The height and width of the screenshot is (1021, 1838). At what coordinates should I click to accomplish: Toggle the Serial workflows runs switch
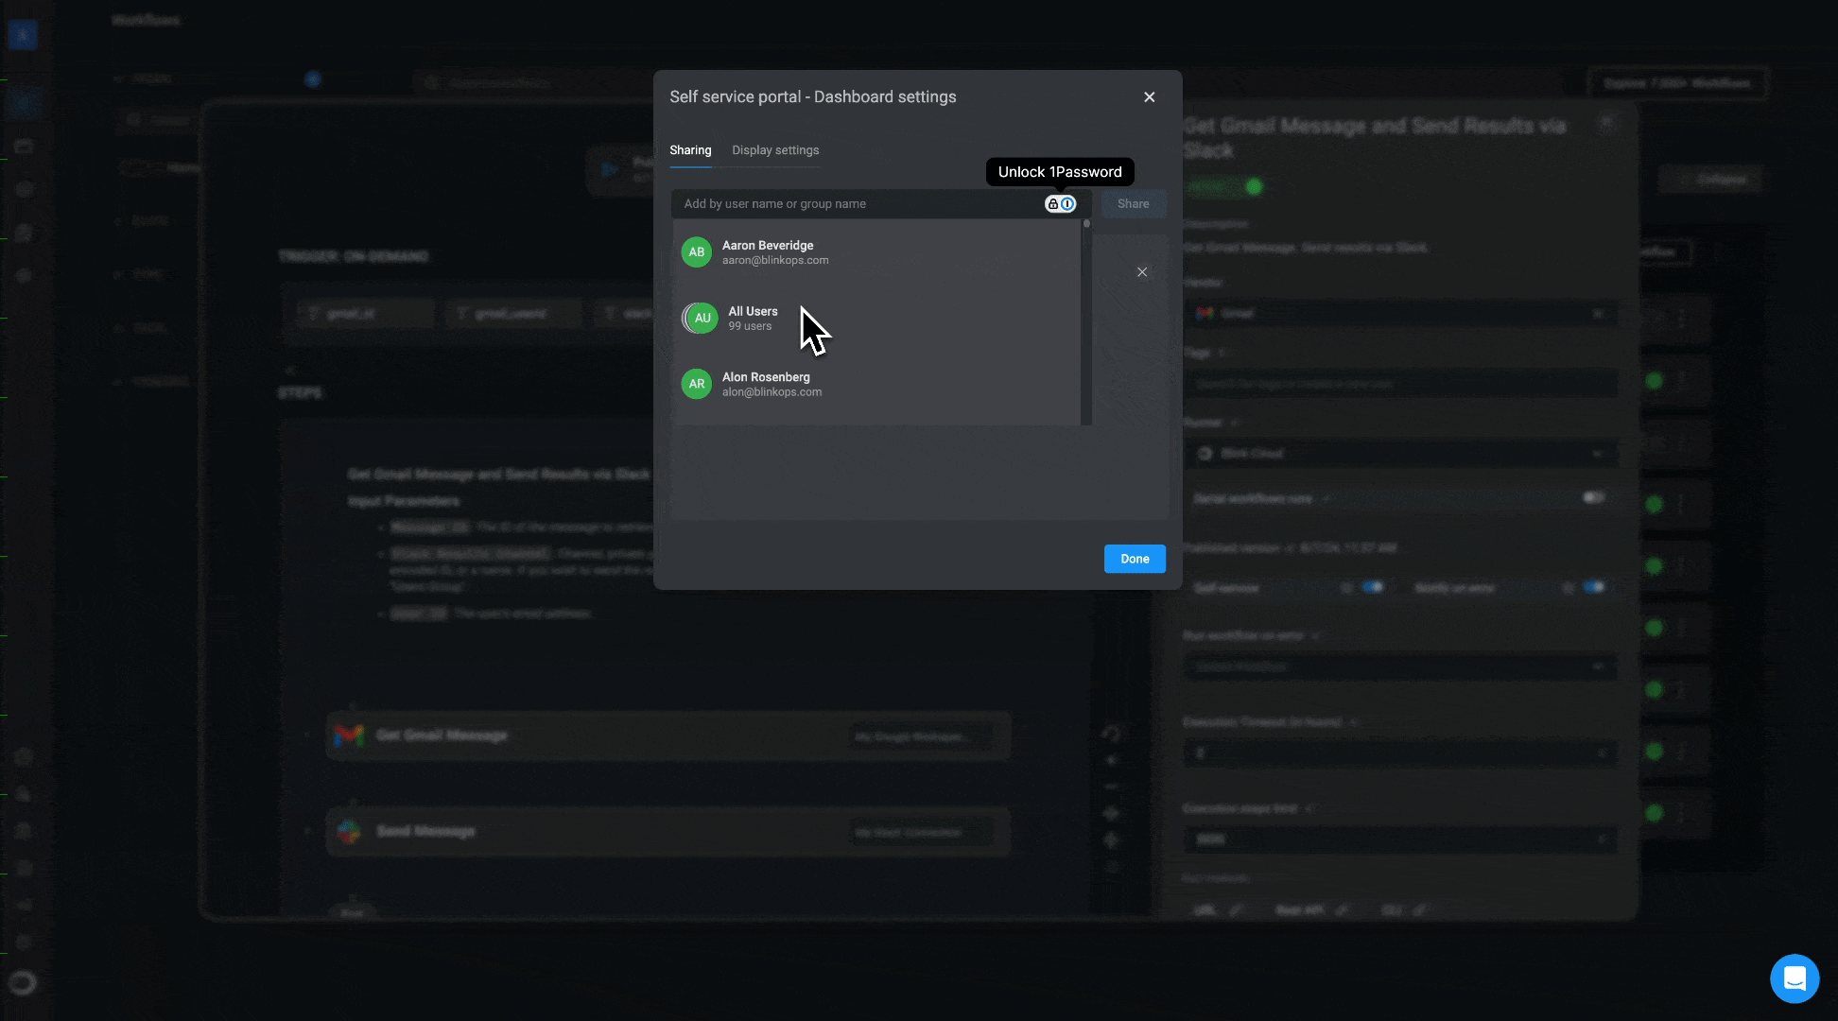point(1594,497)
